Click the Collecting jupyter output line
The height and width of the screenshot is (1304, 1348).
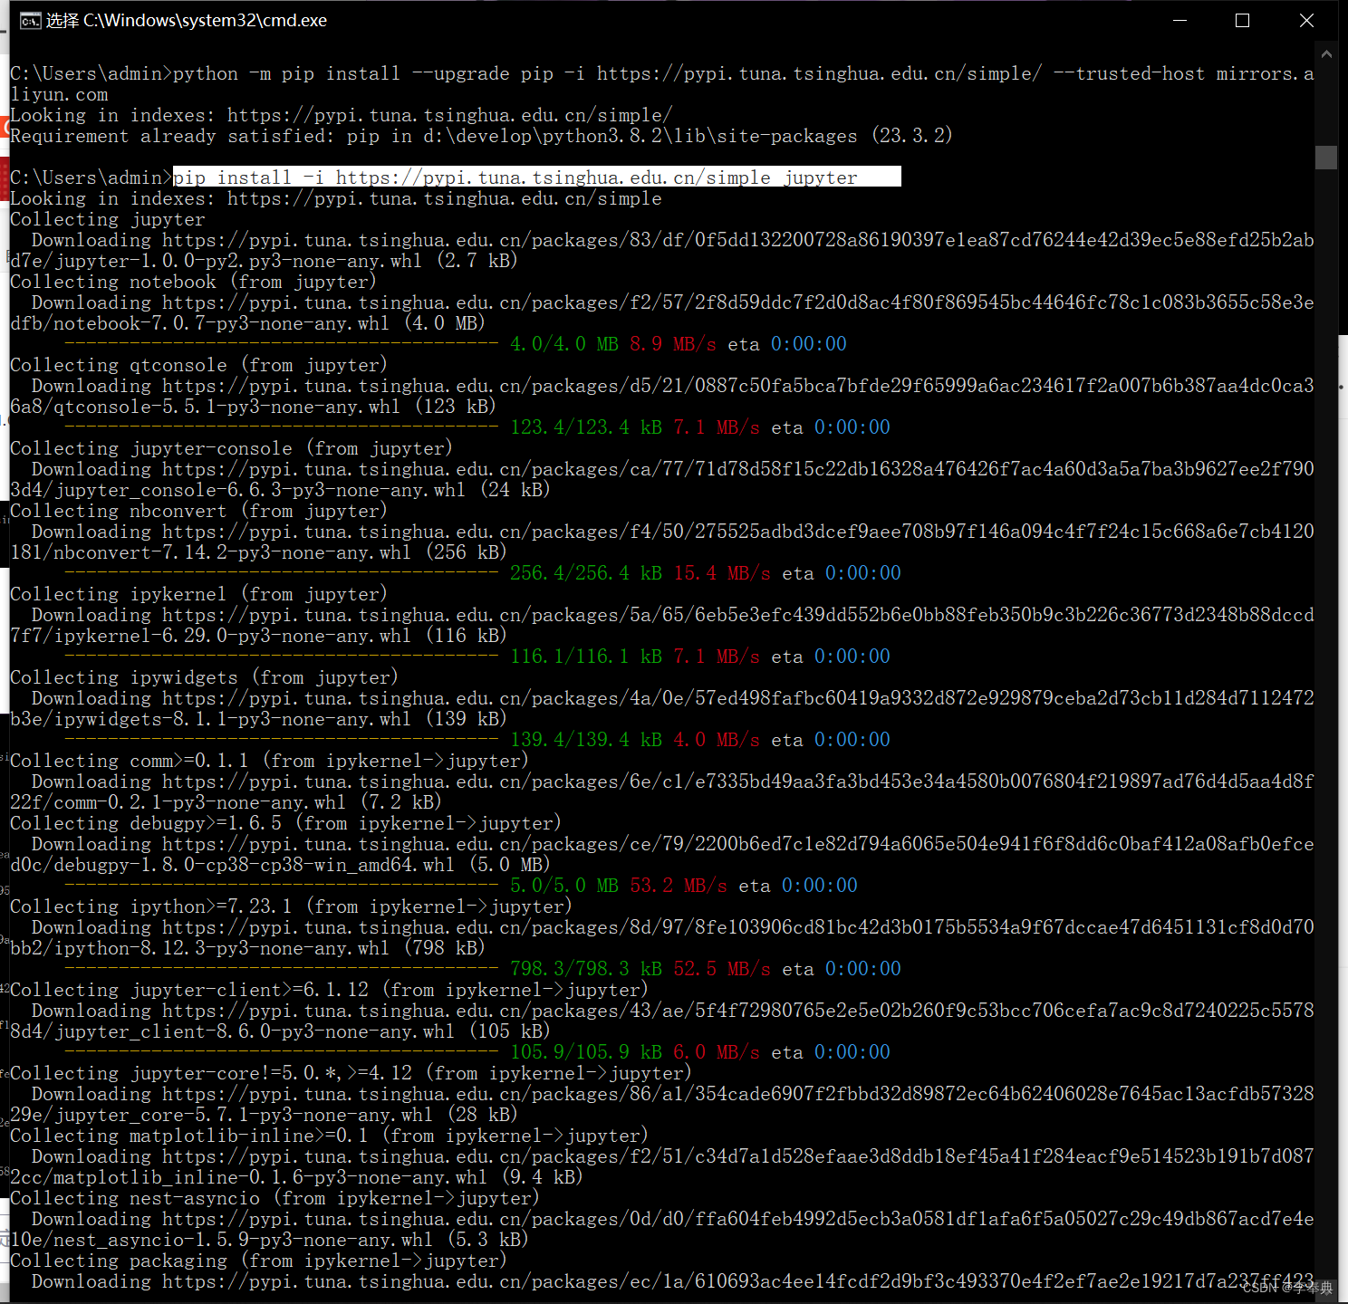(106, 218)
